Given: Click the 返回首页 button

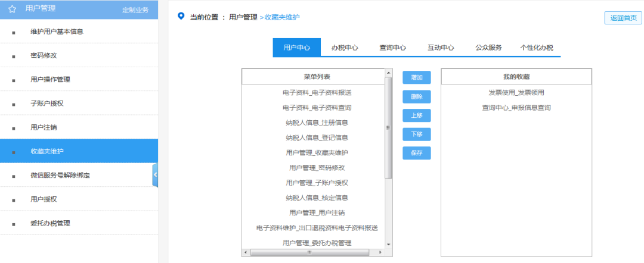Looking at the screenshot, I should click(x=623, y=18).
